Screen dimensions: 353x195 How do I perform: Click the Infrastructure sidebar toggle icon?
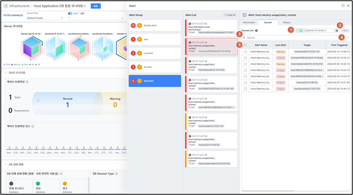click(6, 6)
